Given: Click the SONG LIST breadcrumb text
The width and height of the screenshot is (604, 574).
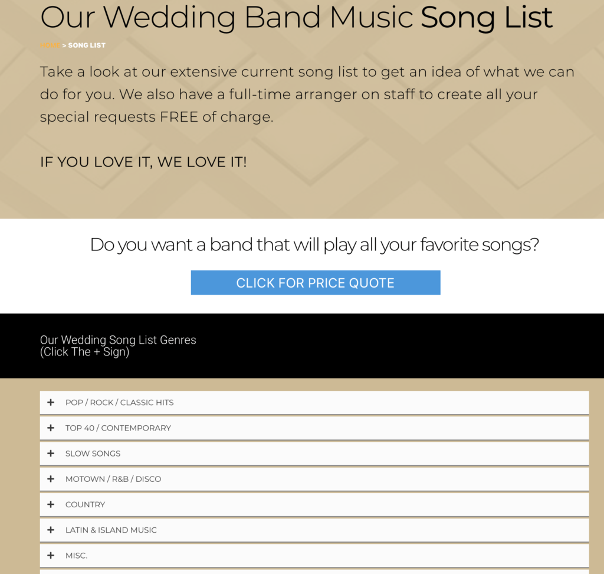Looking at the screenshot, I should [87, 45].
